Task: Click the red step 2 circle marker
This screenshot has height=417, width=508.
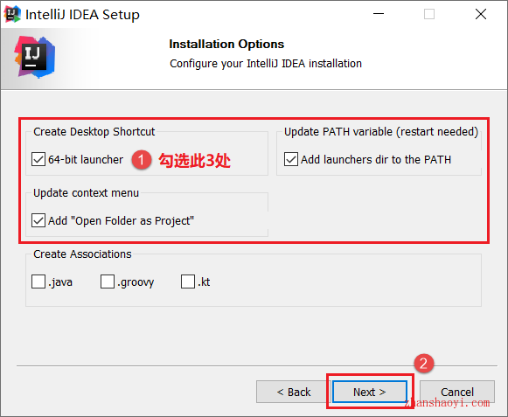Action: click(423, 363)
